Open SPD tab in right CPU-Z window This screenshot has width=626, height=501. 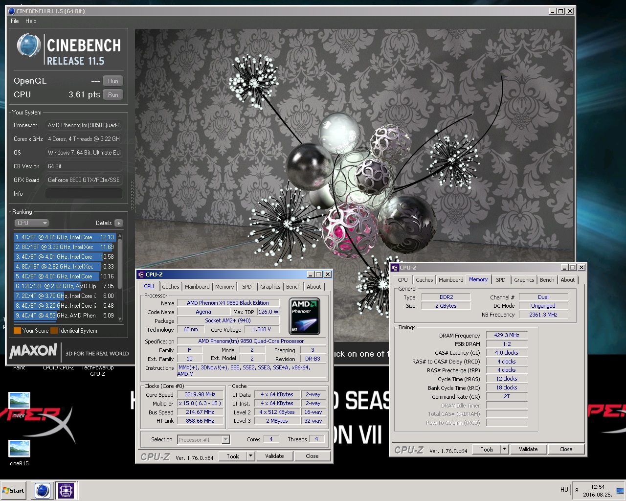[501, 280]
